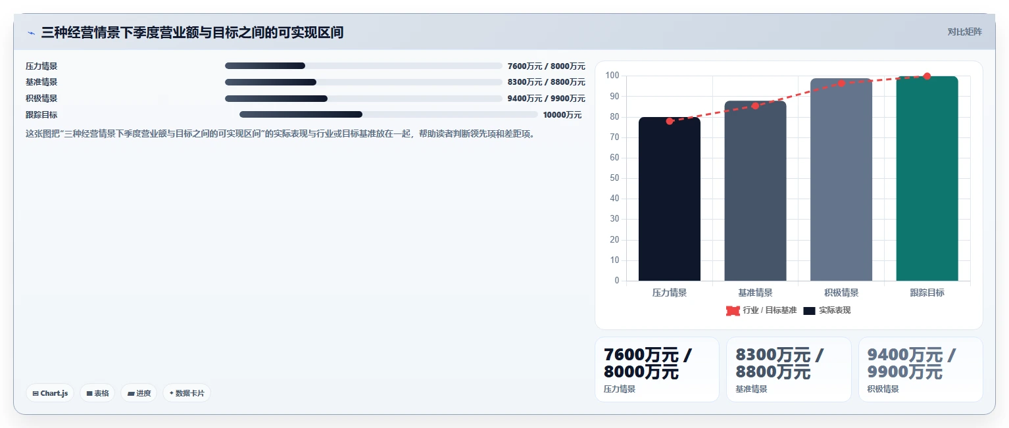Click the 跟踪目标 progress bar

pyautogui.click(x=389, y=114)
